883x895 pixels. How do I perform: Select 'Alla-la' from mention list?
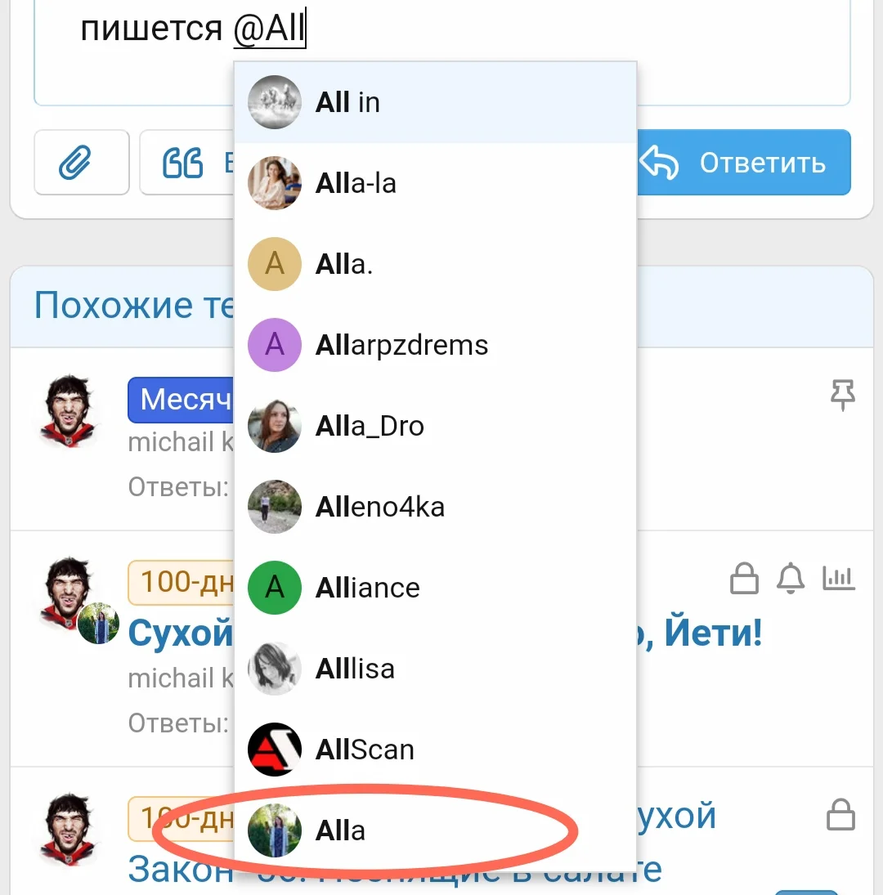(x=436, y=183)
